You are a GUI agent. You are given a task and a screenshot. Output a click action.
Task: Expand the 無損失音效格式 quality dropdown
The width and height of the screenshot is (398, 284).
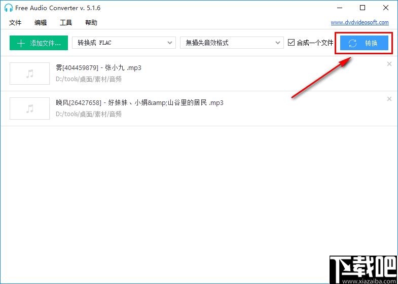click(x=232, y=43)
